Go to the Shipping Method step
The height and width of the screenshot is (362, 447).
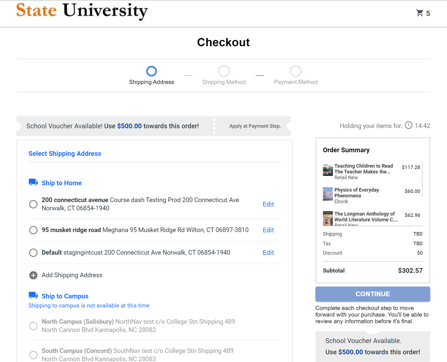point(224,71)
